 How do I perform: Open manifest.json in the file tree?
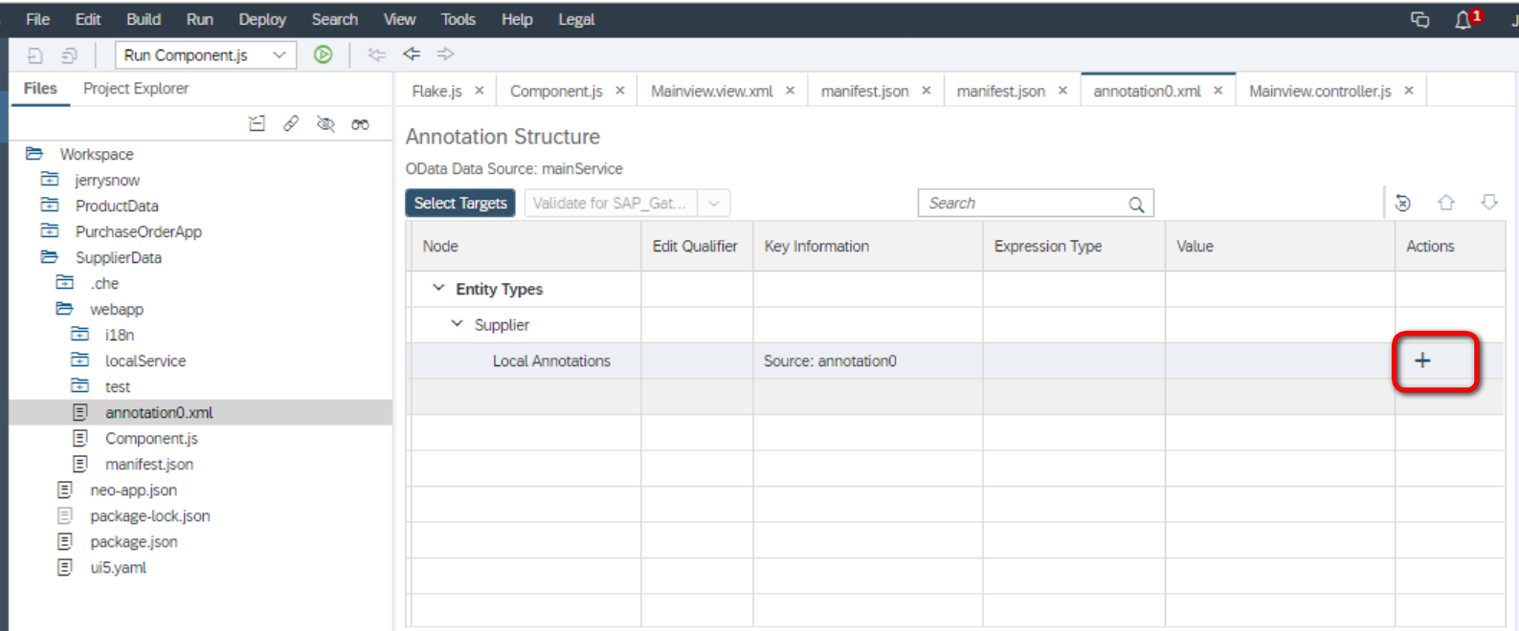[x=149, y=465]
